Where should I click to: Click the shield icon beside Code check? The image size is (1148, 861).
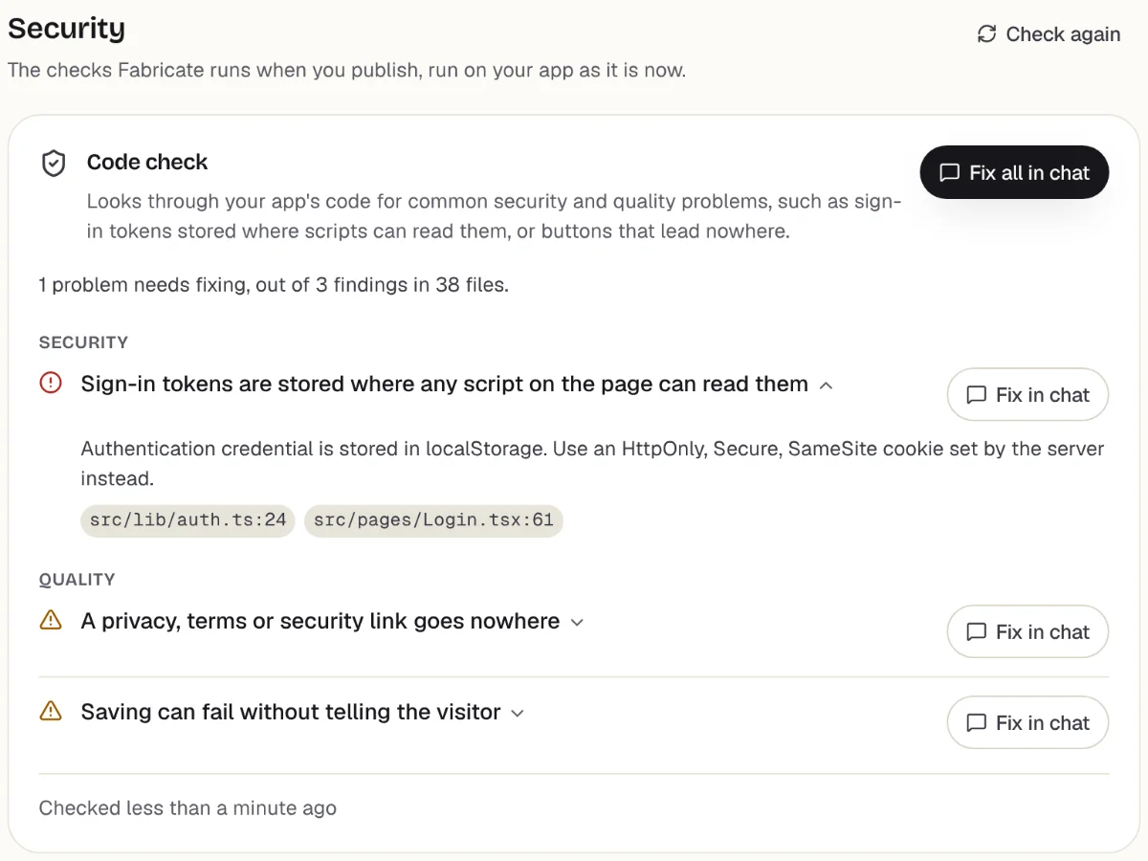coord(54,164)
